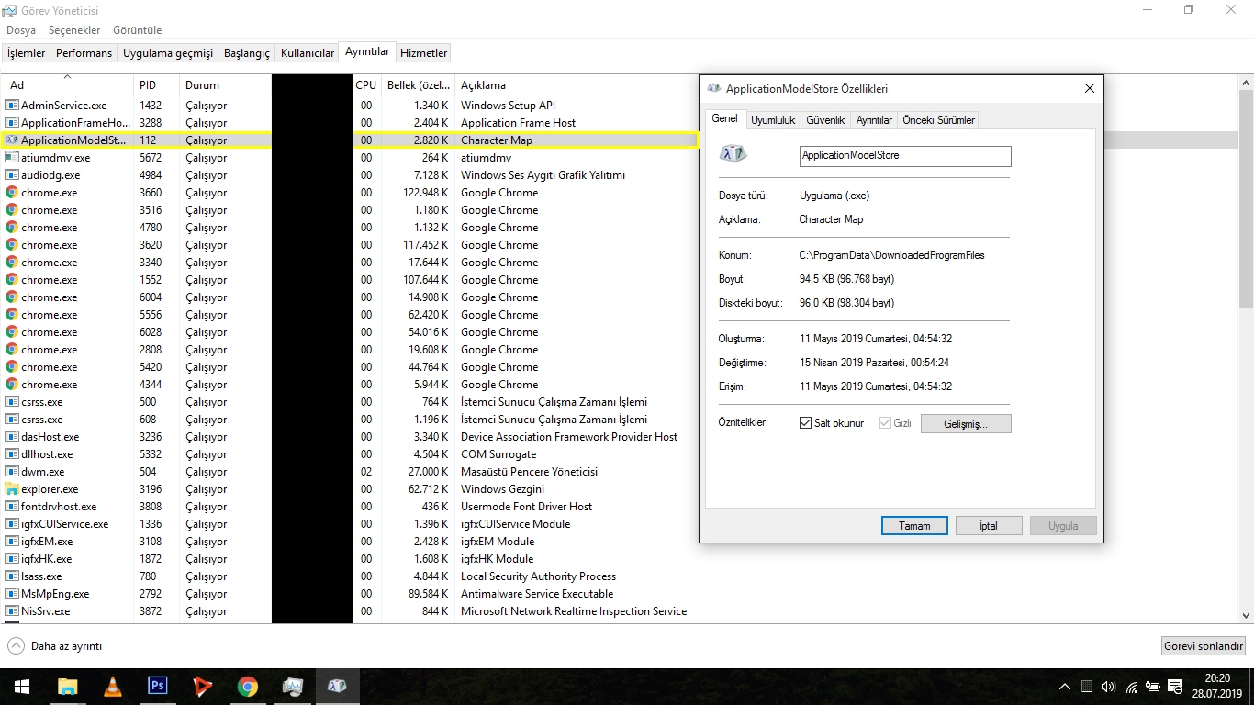Open the volume control in the system tray

(1108, 687)
